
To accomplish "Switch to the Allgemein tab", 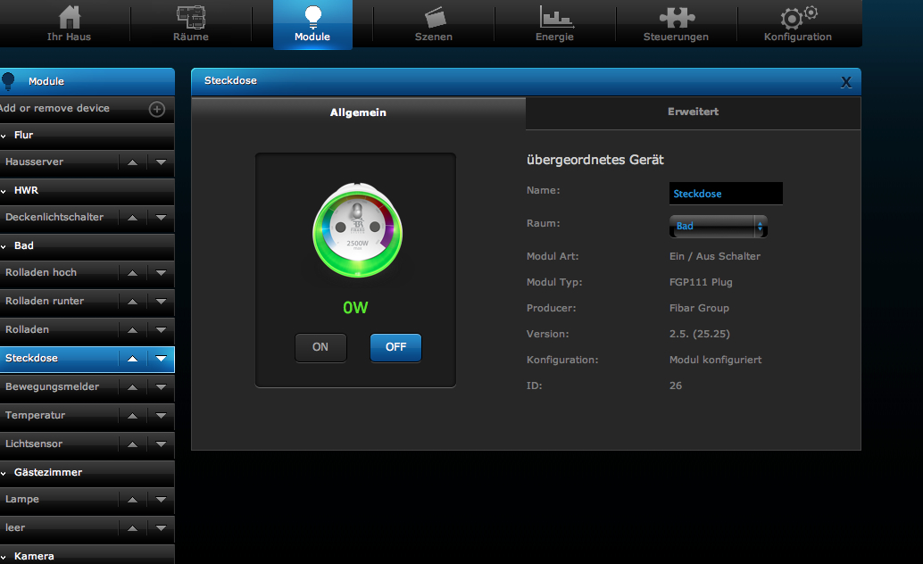I will pos(358,112).
